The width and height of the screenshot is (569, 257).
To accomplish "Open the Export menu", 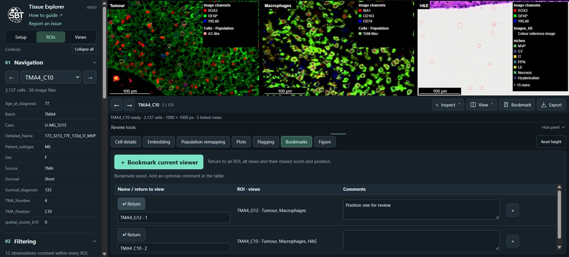I will pos(551,105).
